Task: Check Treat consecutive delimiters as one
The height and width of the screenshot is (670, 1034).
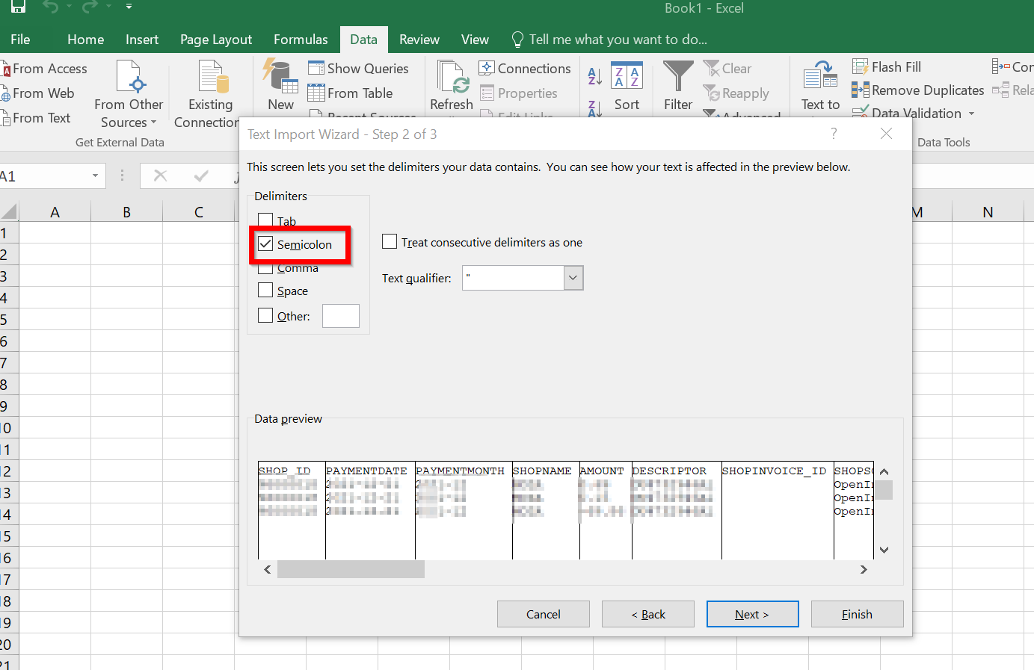Action: click(390, 242)
